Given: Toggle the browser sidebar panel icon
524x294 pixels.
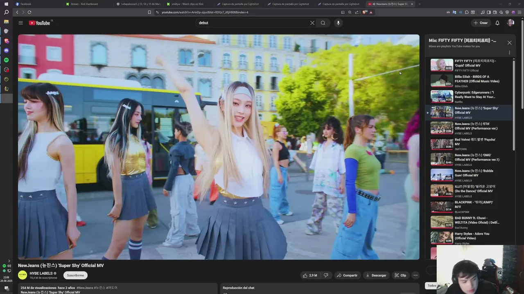Looking at the screenshot, I should tap(489, 12).
